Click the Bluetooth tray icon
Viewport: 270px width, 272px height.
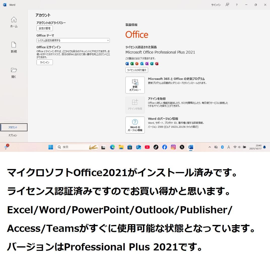222,147
